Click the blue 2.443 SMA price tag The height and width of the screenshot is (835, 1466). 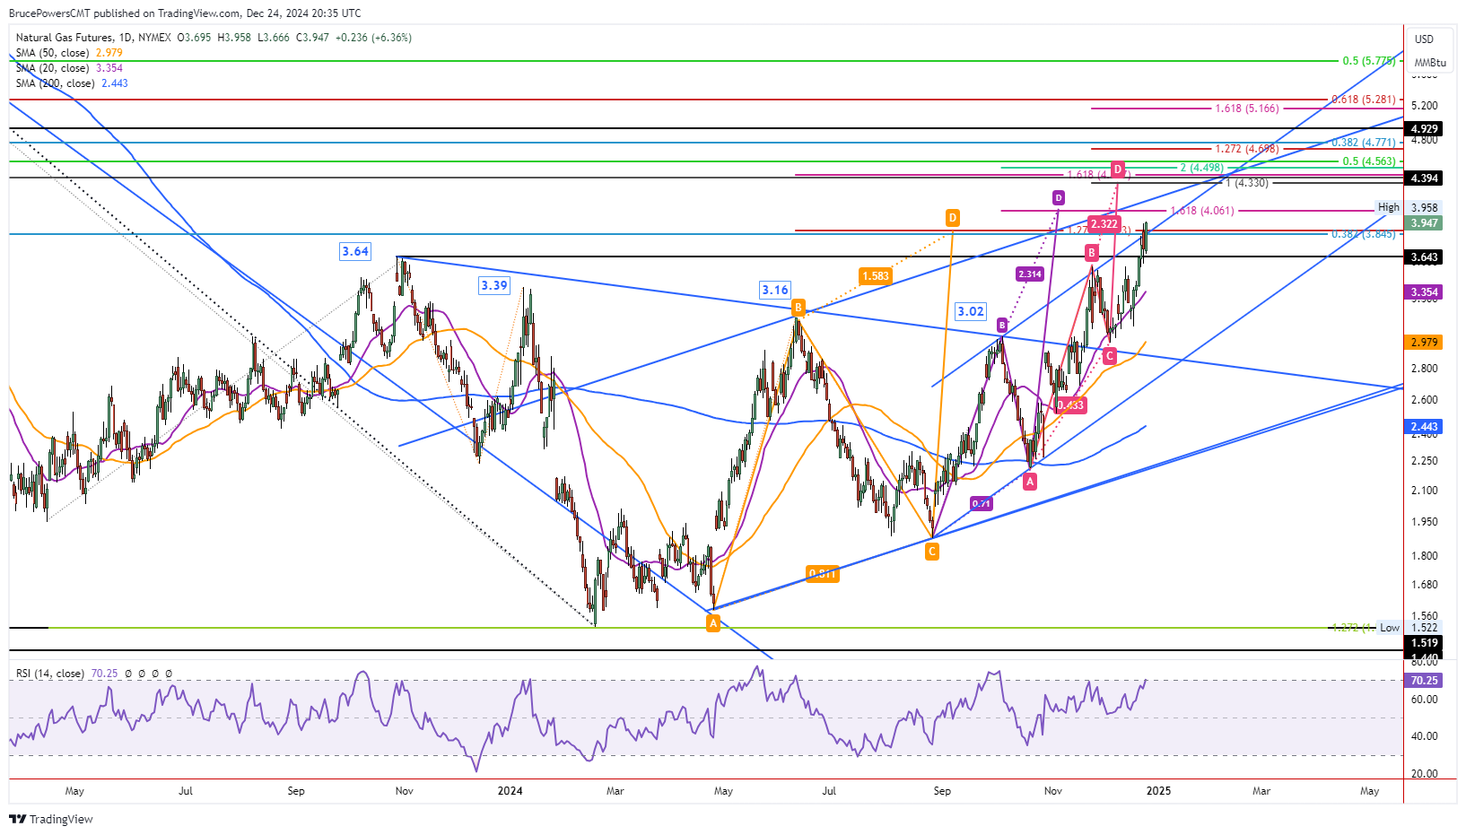[x=1424, y=427]
